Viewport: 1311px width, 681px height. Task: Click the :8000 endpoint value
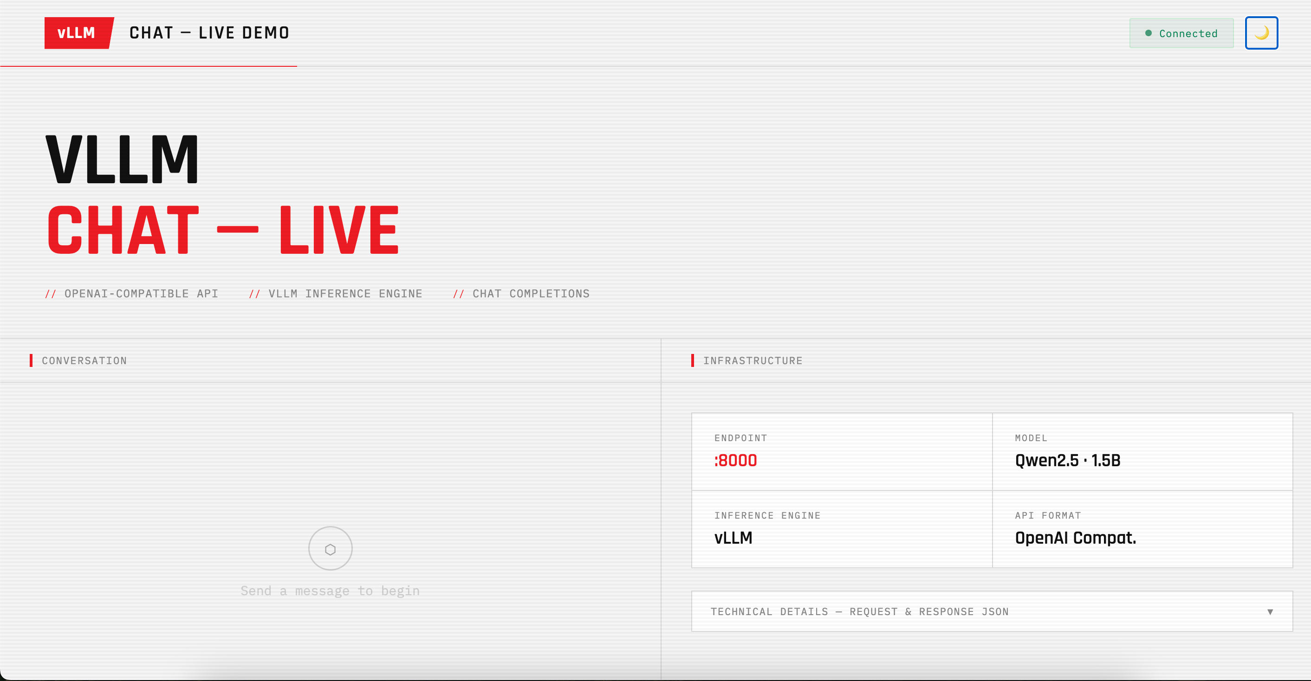click(x=735, y=460)
